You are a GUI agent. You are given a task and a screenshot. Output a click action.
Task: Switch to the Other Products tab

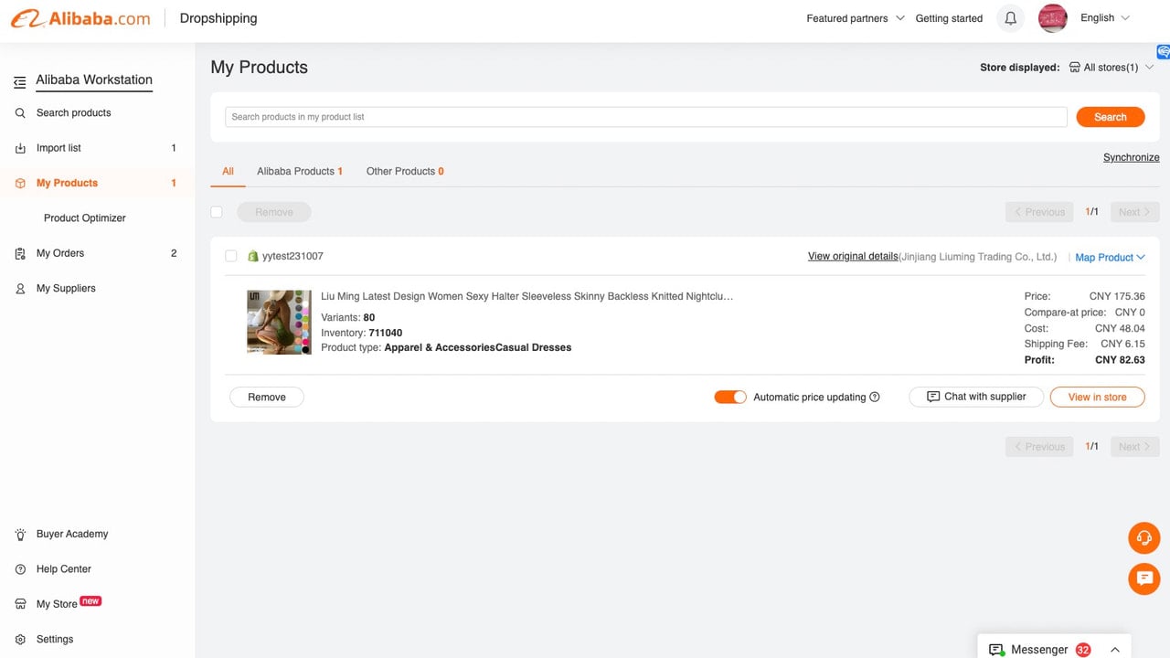click(405, 172)
